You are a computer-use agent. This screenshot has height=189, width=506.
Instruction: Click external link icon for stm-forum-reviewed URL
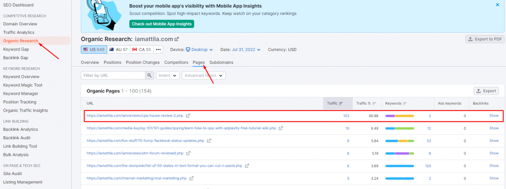188,153
